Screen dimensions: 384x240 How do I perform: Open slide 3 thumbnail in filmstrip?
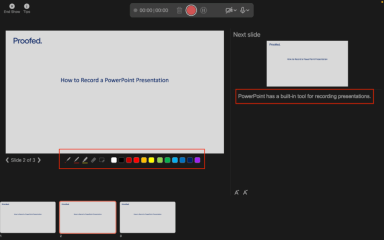147,217
